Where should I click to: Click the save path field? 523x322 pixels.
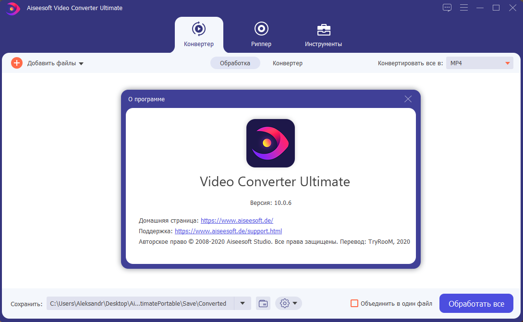pyautogui.click(x=139, y=303)
